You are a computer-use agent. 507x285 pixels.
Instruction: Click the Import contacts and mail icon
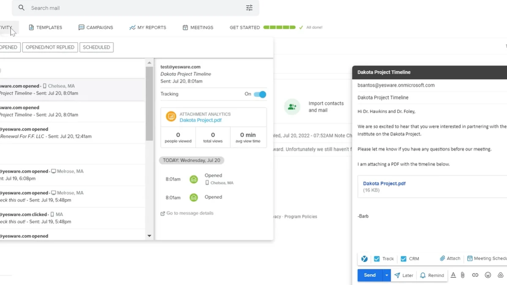pyautogui.click(x=292, y=107)
